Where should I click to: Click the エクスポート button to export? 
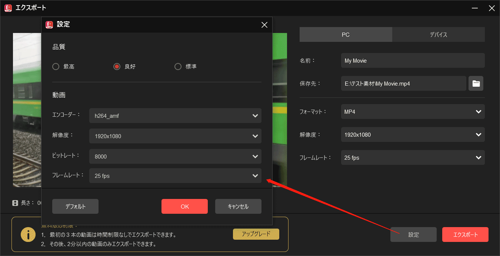coord(465,235)
